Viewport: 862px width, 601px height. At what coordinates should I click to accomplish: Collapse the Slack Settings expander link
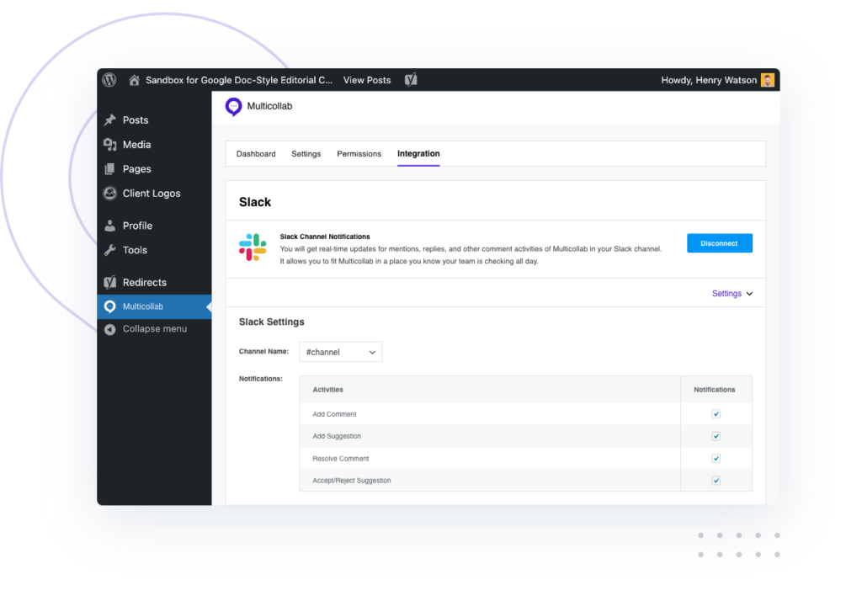point(732,294)
